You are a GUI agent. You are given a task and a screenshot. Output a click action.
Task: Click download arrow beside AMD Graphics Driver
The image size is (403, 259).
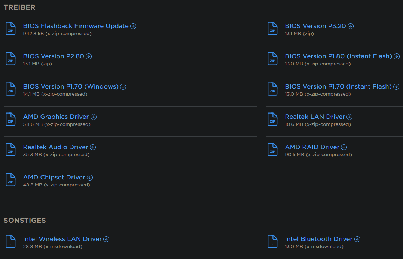tap(94, 117)
